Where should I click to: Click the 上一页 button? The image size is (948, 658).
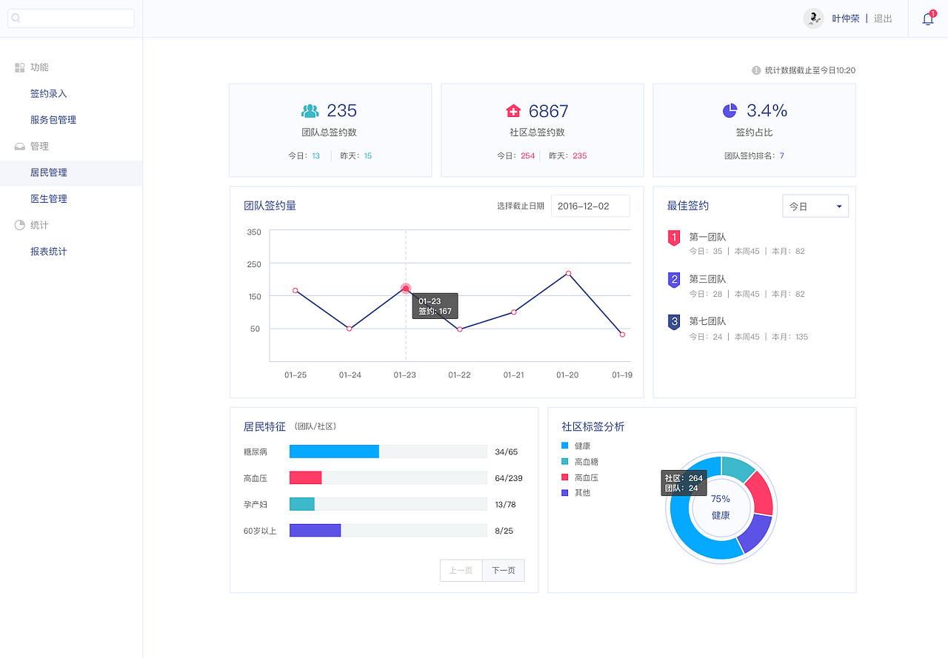coord(461,571)
